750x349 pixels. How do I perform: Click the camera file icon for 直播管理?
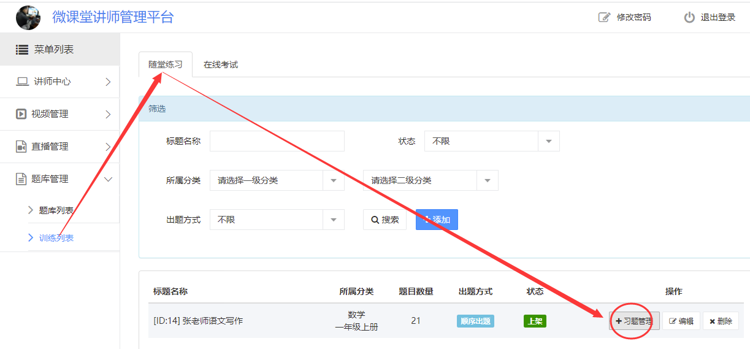click(21, 147)
